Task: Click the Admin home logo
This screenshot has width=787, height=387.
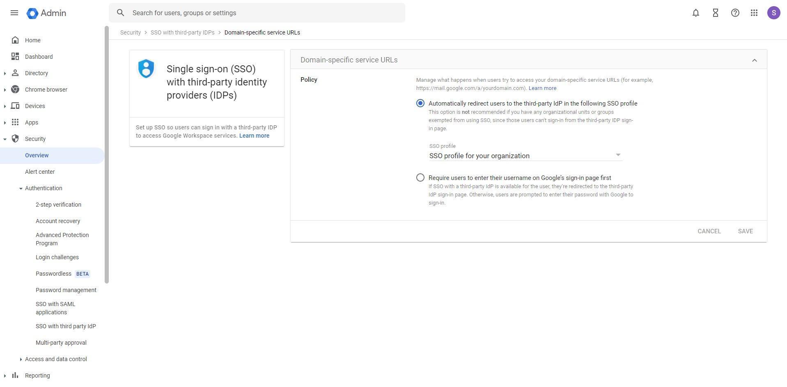Action: pyautogui.click(x=46, y=13)
